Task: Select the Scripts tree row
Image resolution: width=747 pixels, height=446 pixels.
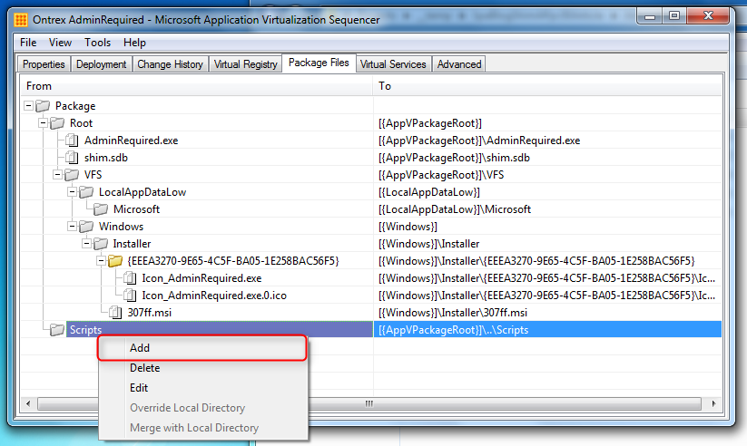Action: coord(220,329)
